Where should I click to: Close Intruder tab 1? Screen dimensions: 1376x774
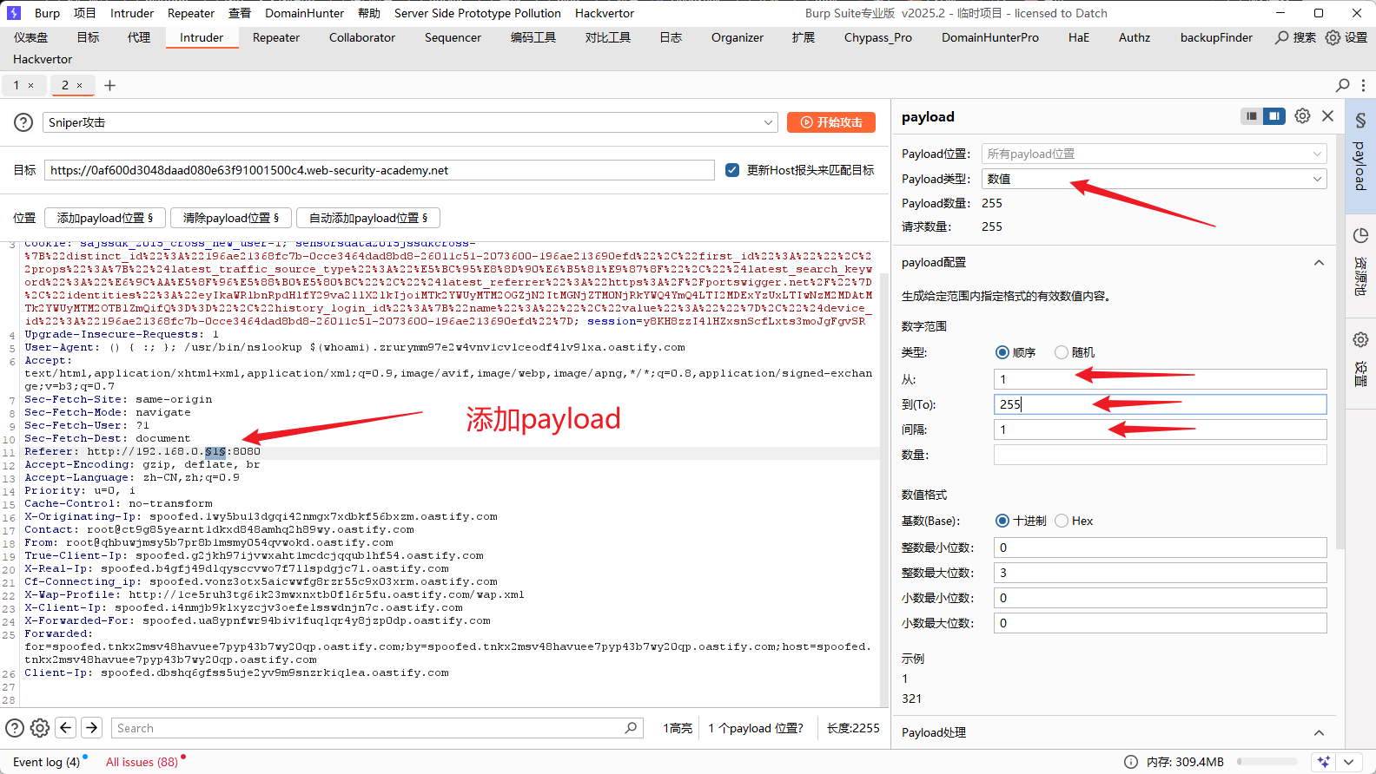click(x=31, y=85)
